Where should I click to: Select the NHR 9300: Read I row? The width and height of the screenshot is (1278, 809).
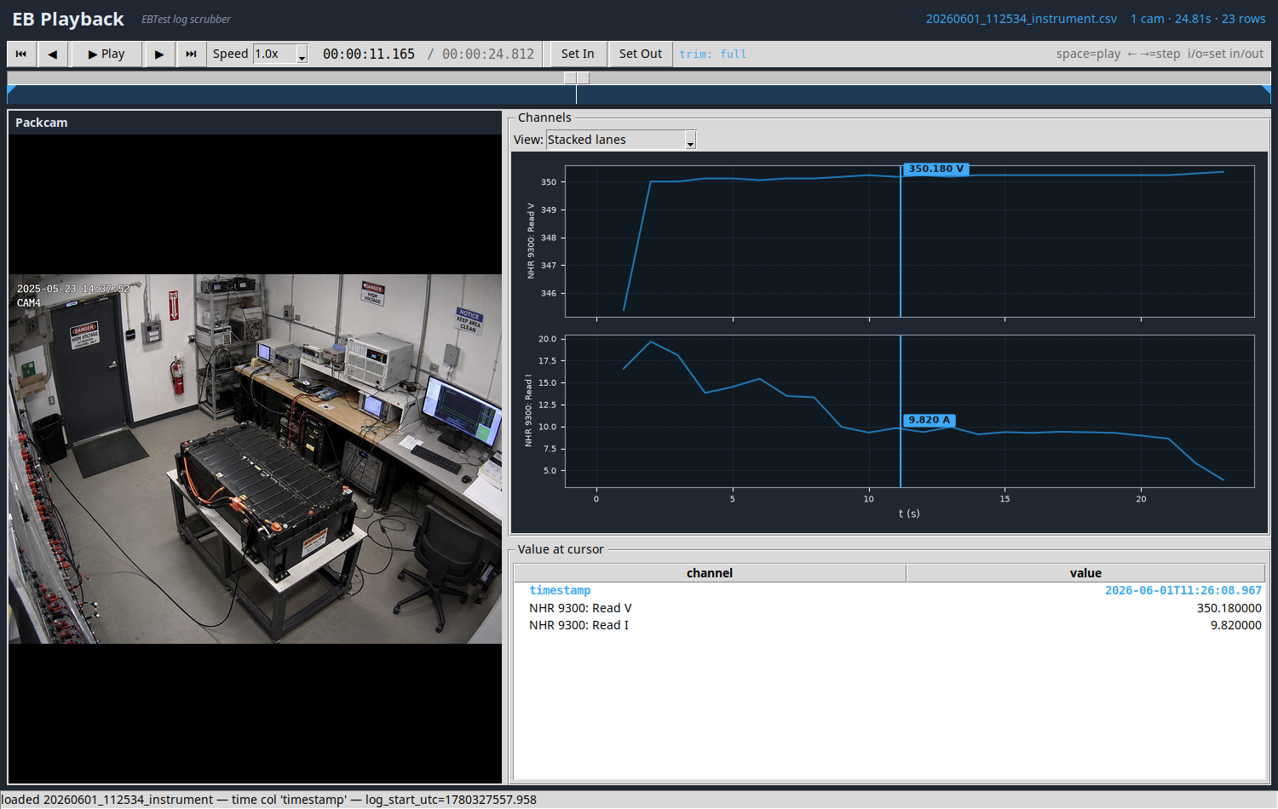(889, 625)
